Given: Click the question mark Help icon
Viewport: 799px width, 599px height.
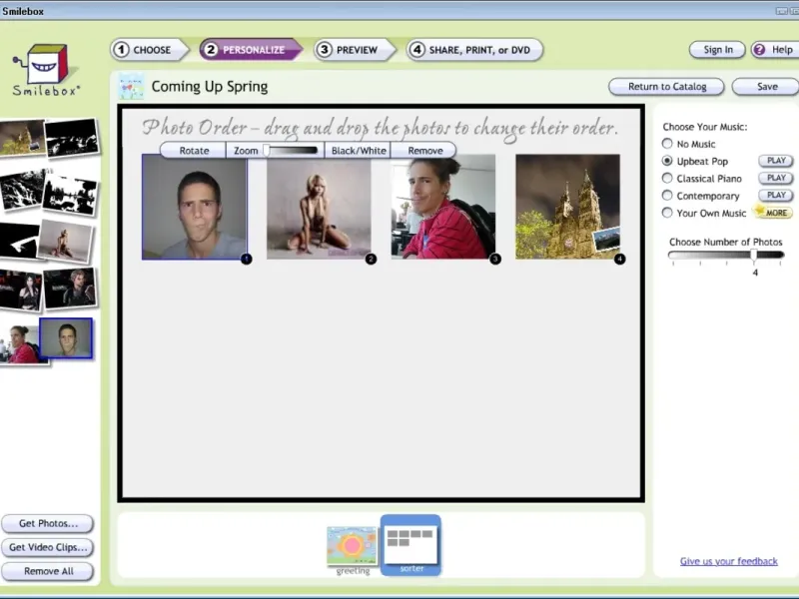Looking at the screenshot, I should [759, 49].
